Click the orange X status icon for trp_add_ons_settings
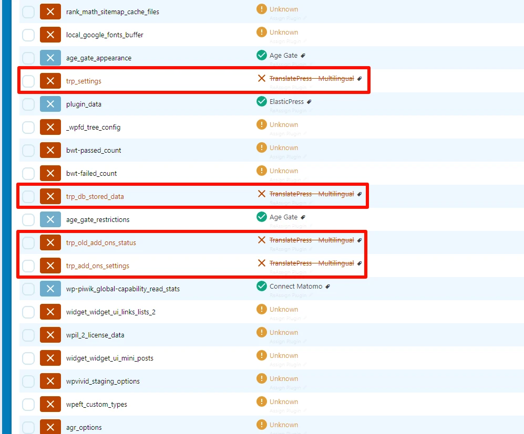The width and height of the screenshot is (524, 434). click(x=261, y=263)
